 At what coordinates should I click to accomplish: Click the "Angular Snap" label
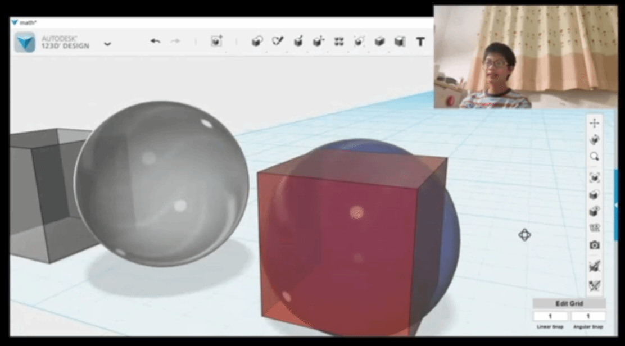tap(588, 327)
